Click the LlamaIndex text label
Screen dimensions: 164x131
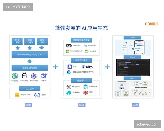coord(92,45)
